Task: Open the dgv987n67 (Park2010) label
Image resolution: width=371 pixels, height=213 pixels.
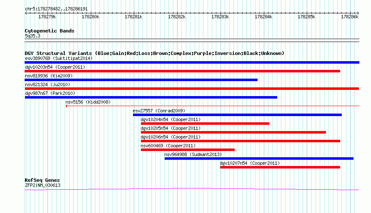Action: pos(50,93)
